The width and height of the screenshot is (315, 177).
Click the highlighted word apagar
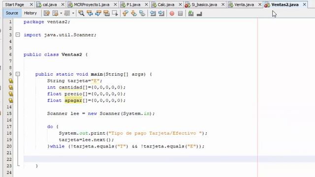click(x=73, y=100)
